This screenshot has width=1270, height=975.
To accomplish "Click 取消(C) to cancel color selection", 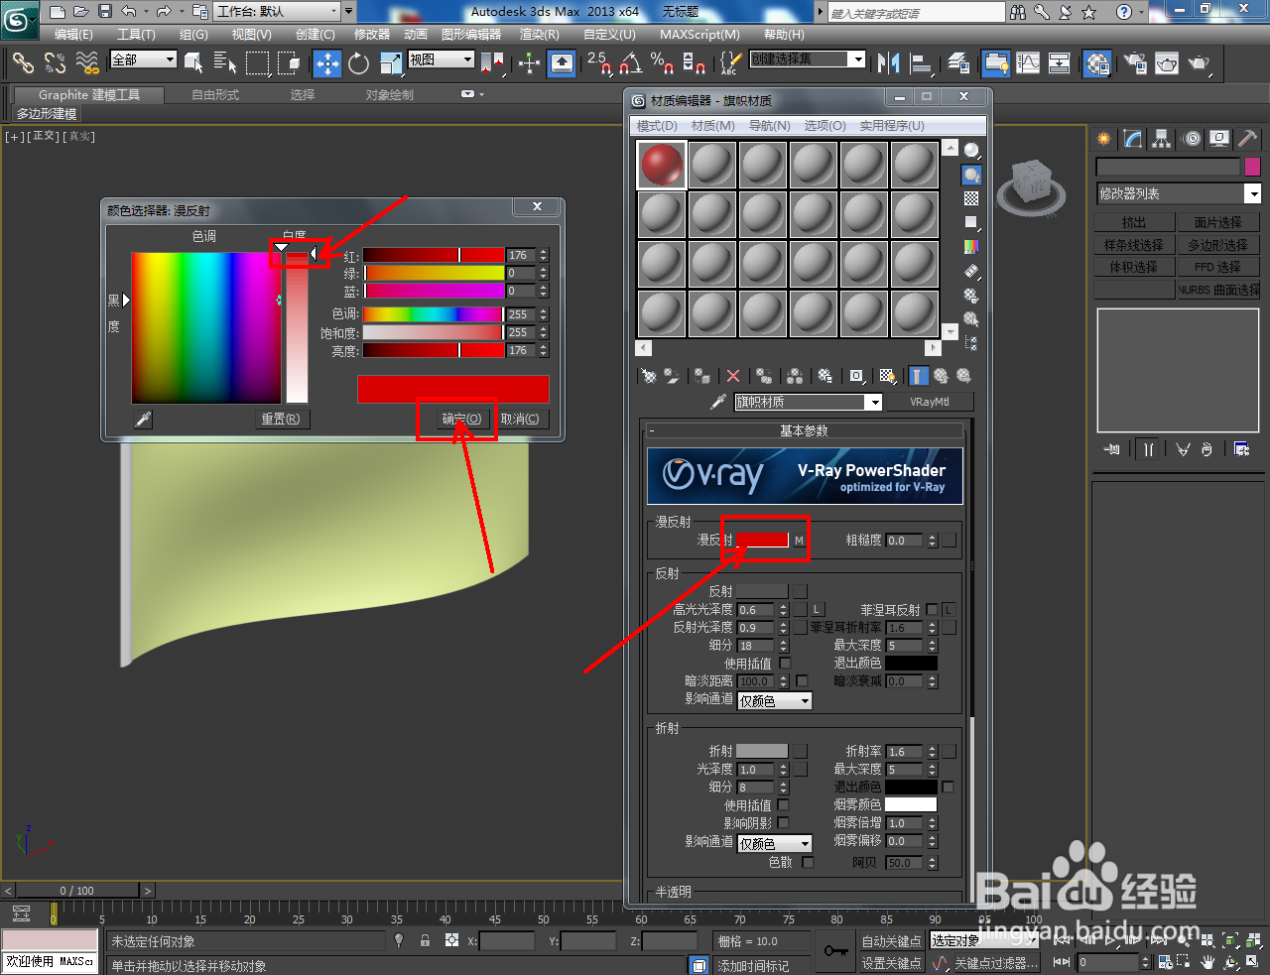I will [x=520, y=419].
